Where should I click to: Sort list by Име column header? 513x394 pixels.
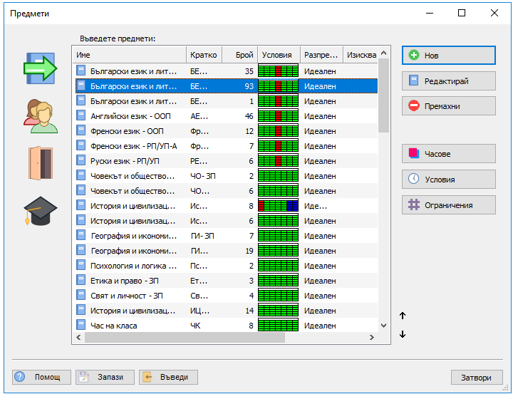129,55
